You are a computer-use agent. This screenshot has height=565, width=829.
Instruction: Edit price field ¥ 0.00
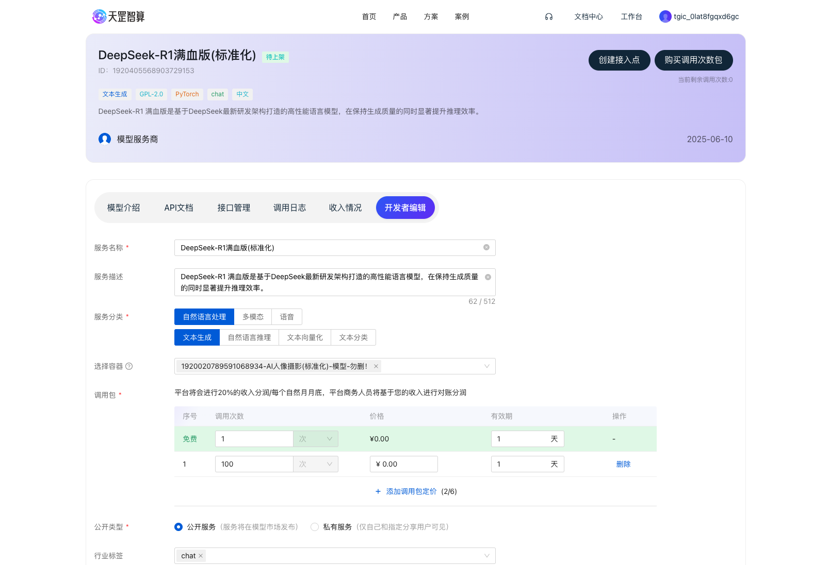click(x=404, y=464)
